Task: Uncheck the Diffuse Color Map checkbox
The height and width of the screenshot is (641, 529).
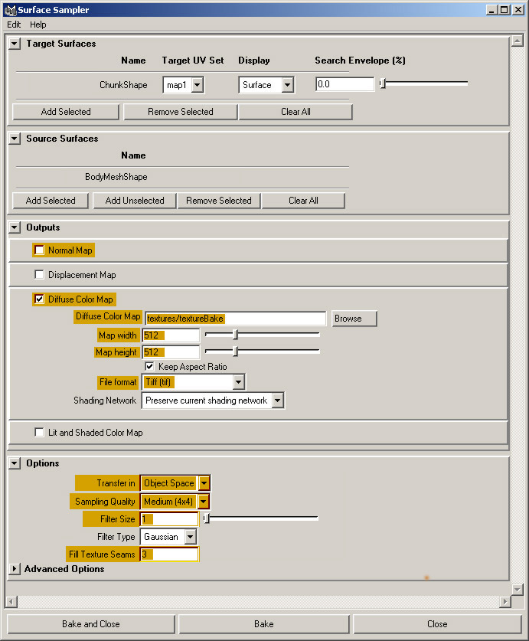Action: pos(39,299)
